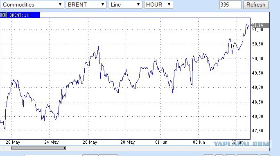
Task: Click the 50,00 price axis label
Action: click(257, 59)
